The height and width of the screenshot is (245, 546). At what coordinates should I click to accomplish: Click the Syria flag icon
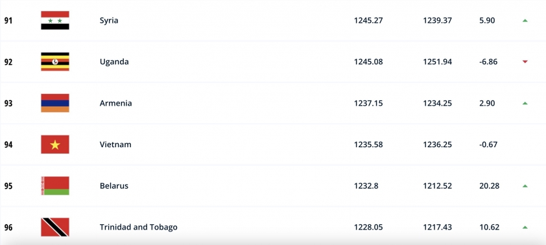tap(55, 20)
